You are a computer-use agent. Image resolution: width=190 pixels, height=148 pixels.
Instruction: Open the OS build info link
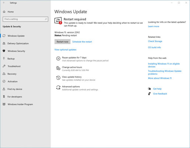155,47
